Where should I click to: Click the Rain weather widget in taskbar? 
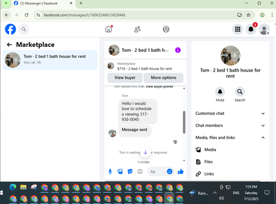pyautogui.click(x=199, y=193)
